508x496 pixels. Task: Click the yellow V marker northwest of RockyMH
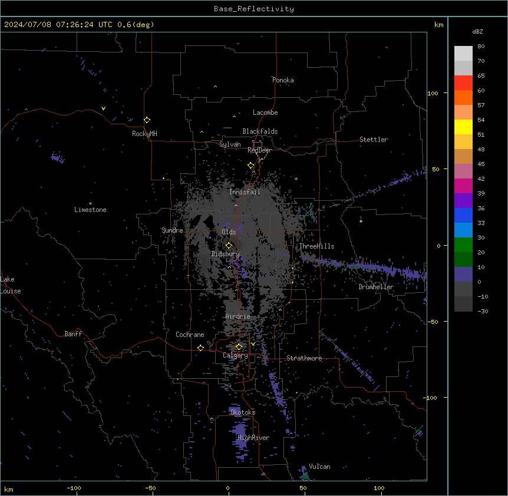pos(103,108)
